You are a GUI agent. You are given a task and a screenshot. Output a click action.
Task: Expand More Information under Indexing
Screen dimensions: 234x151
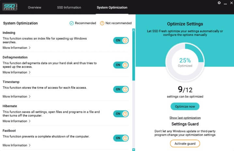click(17, 48)
